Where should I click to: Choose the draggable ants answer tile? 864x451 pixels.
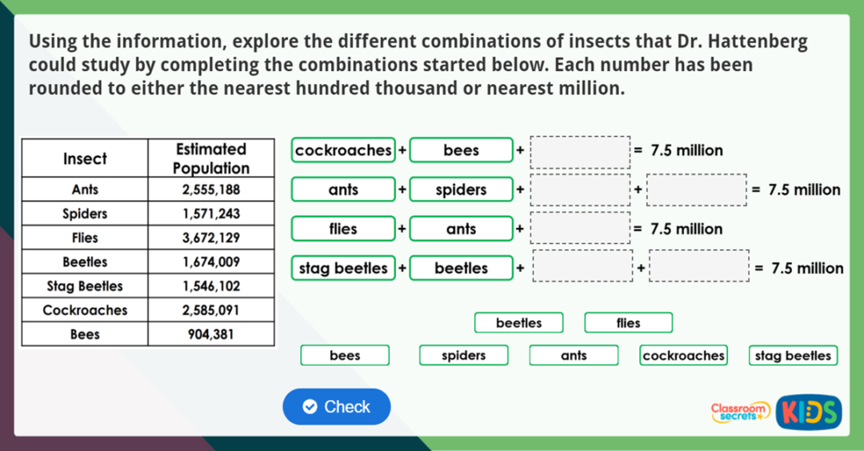point(574,356)
